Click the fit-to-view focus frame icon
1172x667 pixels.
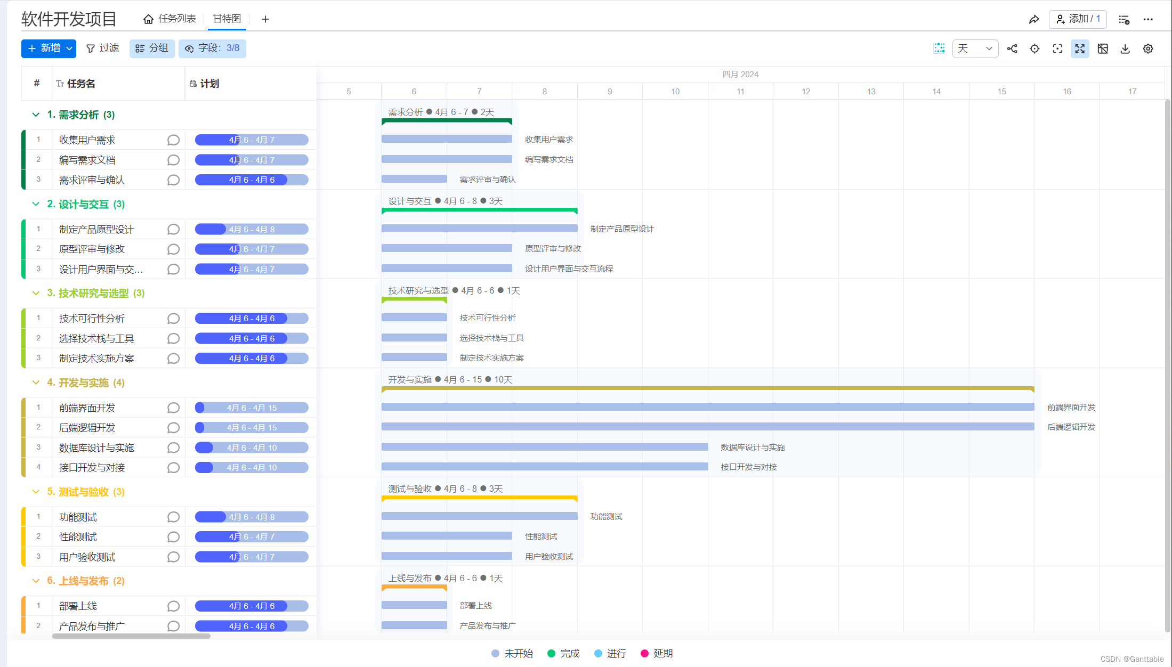coord(1057,48)
